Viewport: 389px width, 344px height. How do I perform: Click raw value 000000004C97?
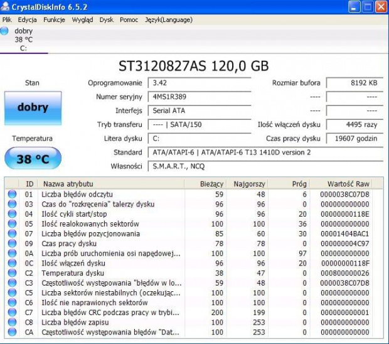(344, 244)
